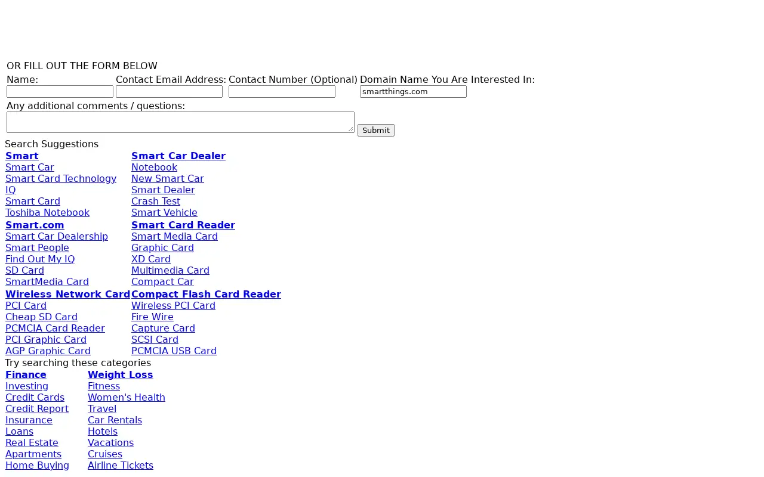Screen dimensions: 764x477
Task: Open the PCI Card link
Action: tap(26, 306)
